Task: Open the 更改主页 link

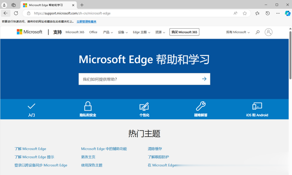Action: click(88, 157)
